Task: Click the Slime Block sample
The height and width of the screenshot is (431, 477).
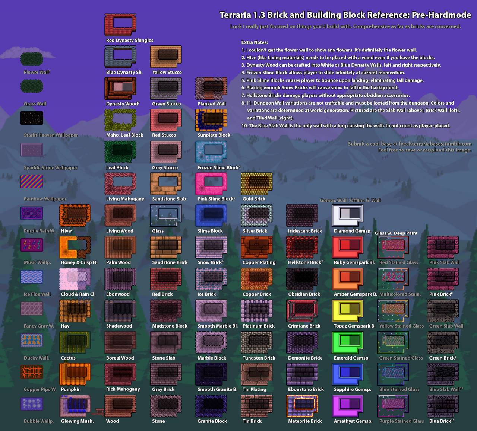Action: [211, 215]
